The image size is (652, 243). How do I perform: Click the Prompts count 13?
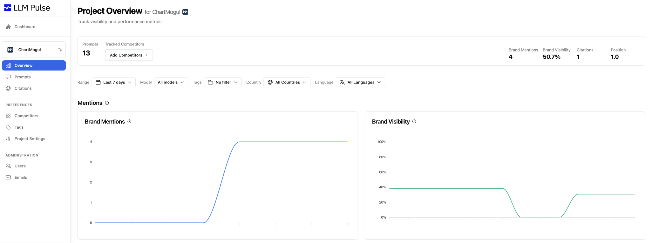point(86,53)
